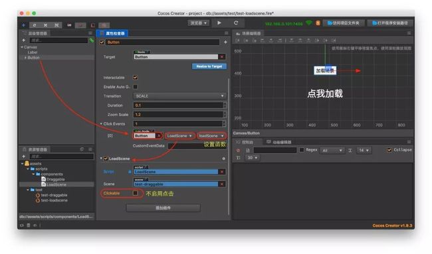Toggle the Regex checkbox in console
This screenshot has width=432, height=254.
tap(302, 150)
